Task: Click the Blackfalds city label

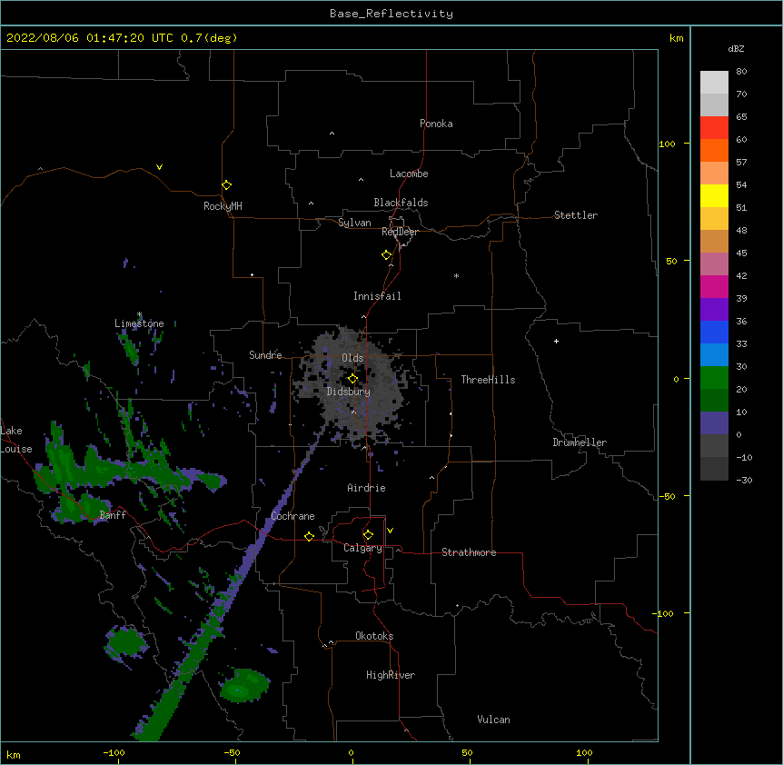Action: coord(401,203)
